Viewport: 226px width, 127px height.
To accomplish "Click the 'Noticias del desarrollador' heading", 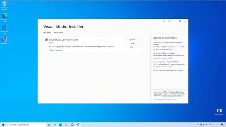I will 165,38.
